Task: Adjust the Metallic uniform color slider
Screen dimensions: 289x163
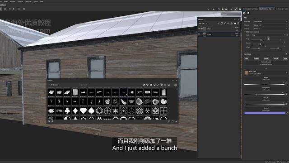Action: 264,105
